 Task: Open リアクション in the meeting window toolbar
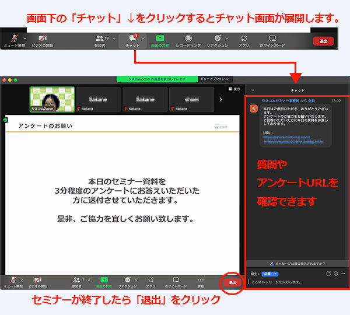(127, 282)
